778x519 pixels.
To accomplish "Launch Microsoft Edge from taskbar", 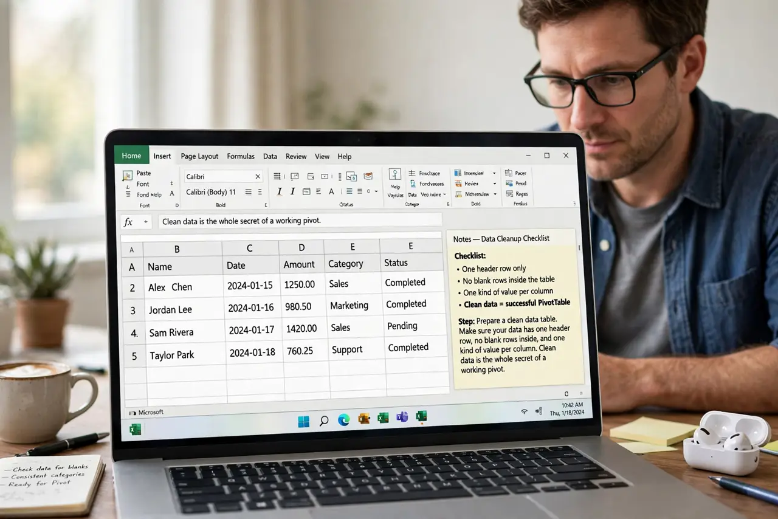I will pyautogui.click(x=344, y=420).
